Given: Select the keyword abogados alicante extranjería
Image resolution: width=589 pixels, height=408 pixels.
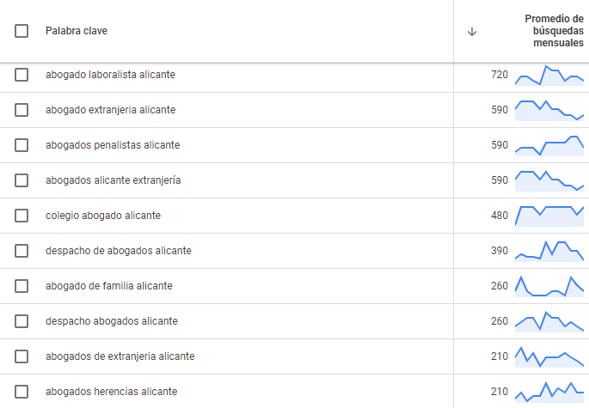Looking at the screenshot, I should (113, 180).
